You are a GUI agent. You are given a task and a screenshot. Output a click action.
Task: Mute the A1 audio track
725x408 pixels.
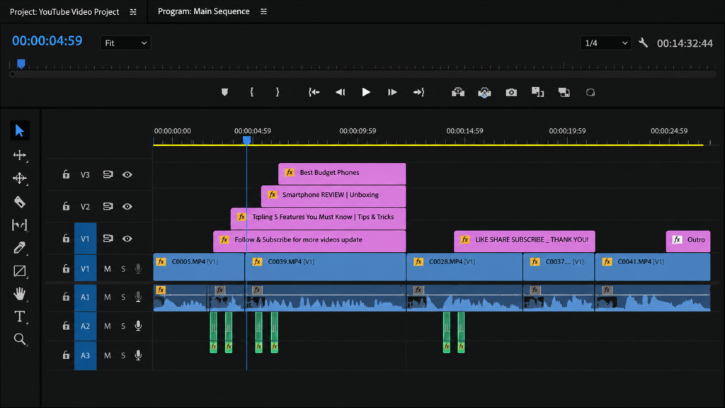pos(108,297)
